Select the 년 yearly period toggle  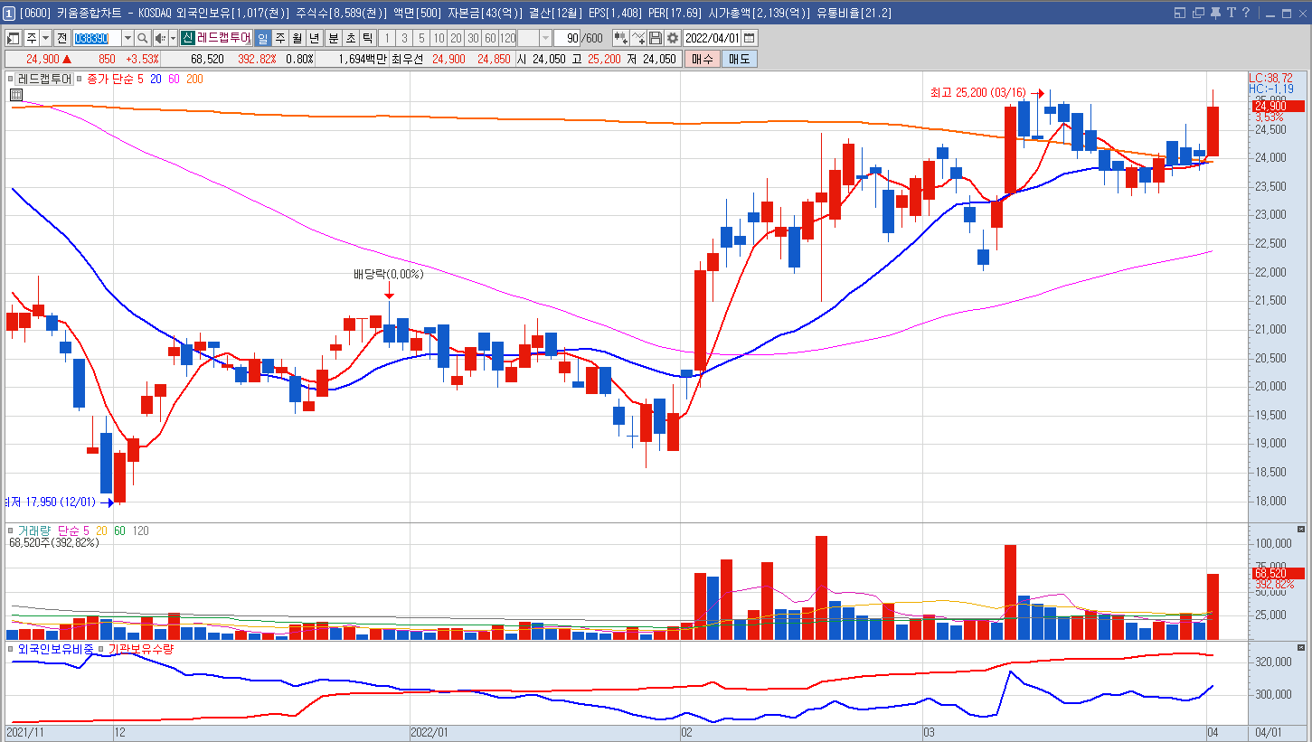[314, 38]
